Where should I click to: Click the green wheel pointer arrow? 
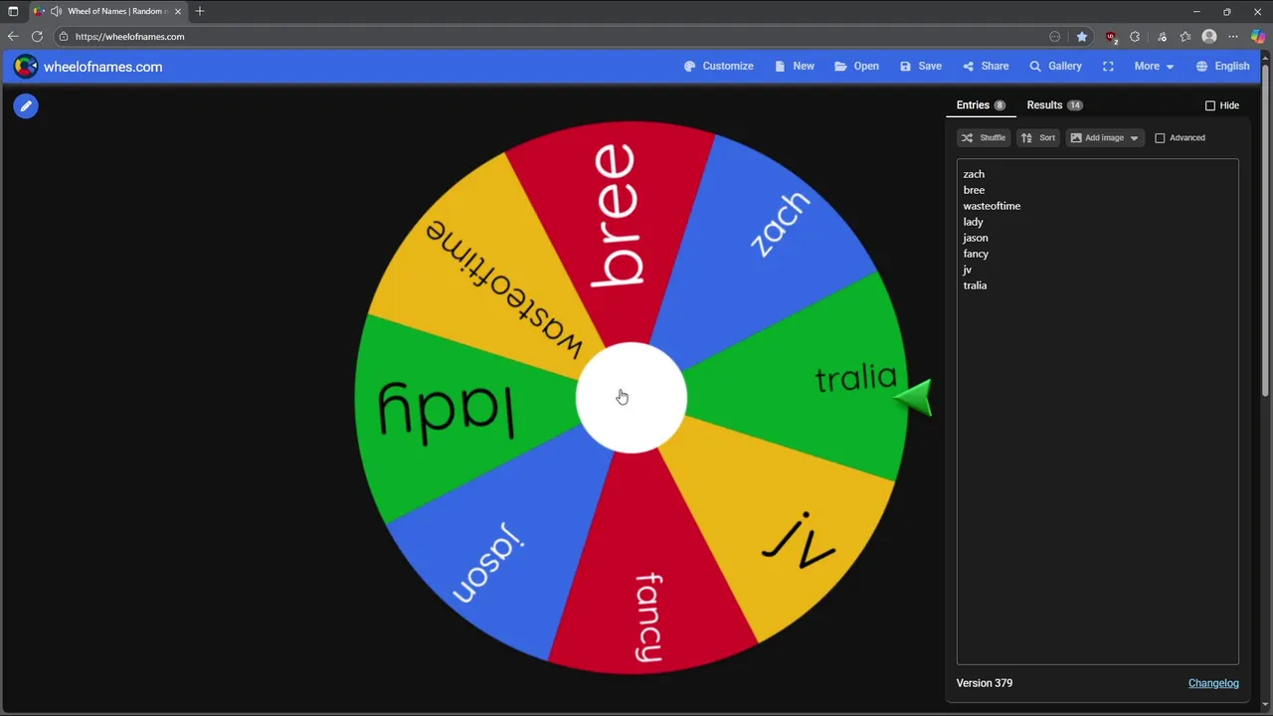click(x=915, y=398)
